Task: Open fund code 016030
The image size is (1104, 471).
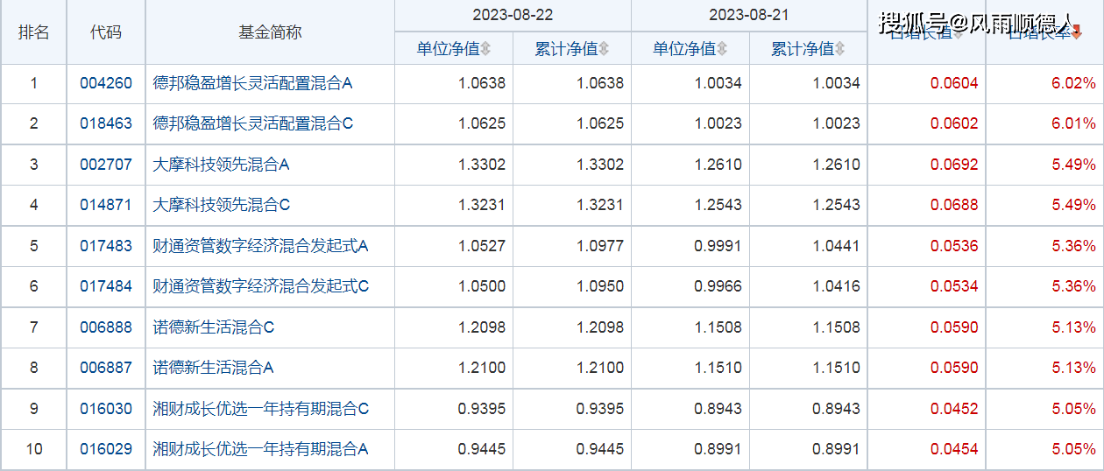Action: (x=106, y=409)
